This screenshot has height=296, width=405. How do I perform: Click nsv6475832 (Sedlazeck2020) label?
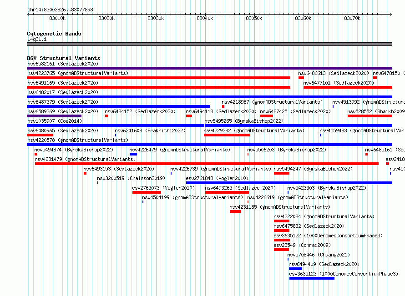tap(309, 226)
